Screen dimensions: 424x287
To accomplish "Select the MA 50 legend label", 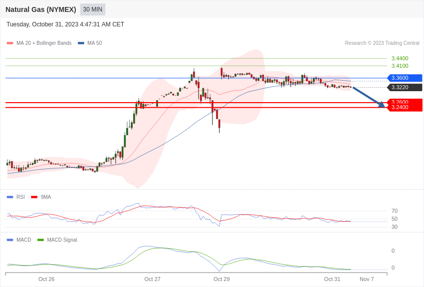I will [95, 43].
